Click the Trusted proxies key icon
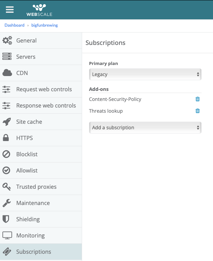This screenshot has width=213, height=261. coord(7,187)
